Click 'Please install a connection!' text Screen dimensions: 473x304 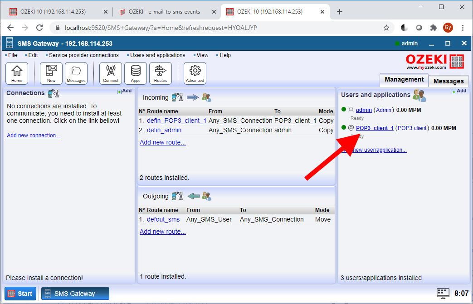click(44, 278)
